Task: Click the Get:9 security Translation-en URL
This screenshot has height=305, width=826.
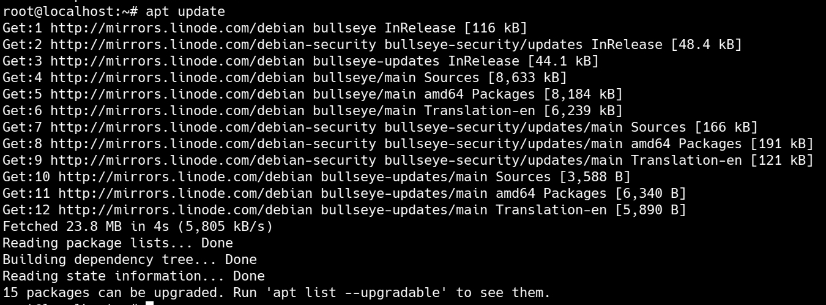Action: pos(214,160)
